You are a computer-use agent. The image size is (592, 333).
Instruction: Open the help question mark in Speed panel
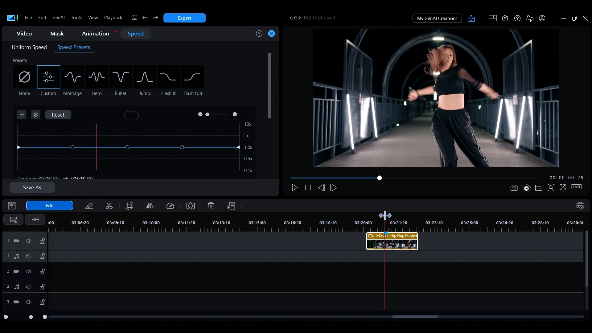point(259,34)
